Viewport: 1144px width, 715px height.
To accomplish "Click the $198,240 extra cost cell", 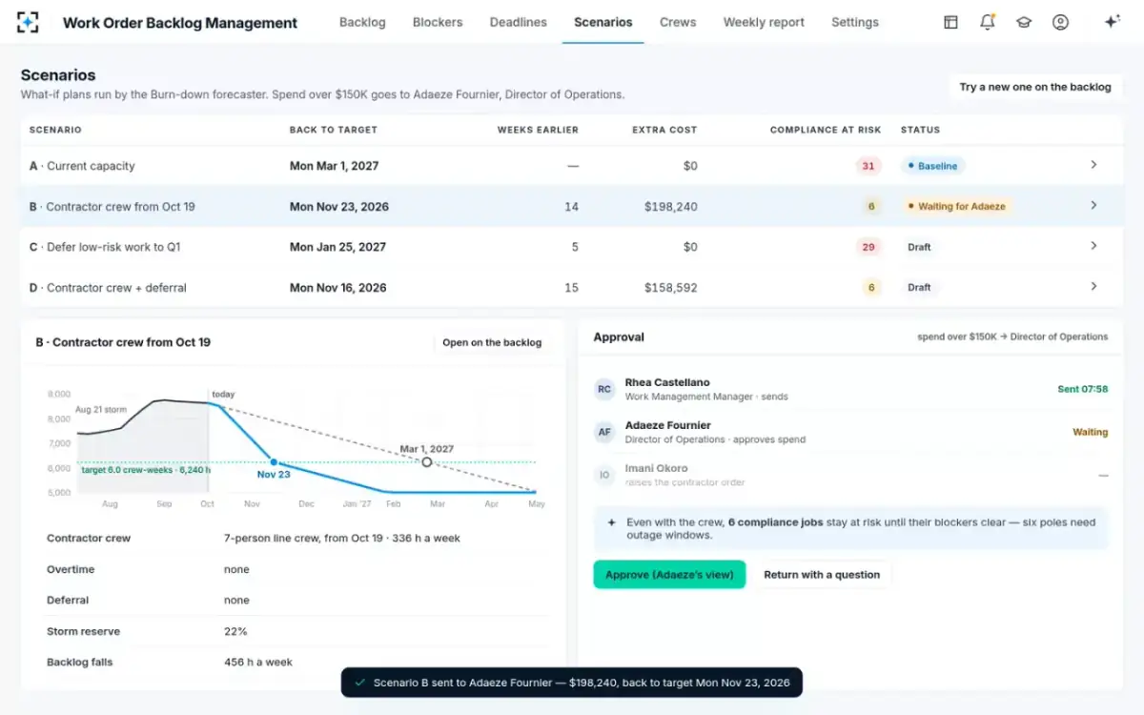I will (670, 206).
